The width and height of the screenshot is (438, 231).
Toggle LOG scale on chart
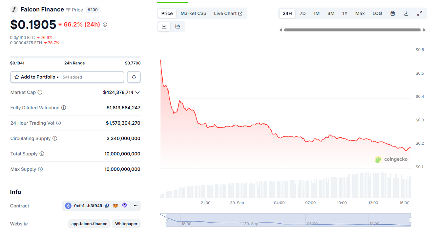point(377,13)
